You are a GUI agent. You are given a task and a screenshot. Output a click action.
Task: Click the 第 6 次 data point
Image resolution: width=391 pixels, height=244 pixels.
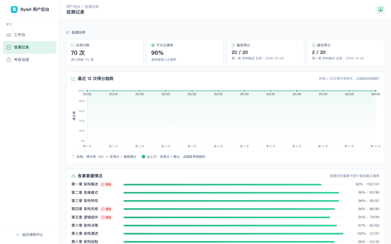pyautogui.click(x=218, y=91)
